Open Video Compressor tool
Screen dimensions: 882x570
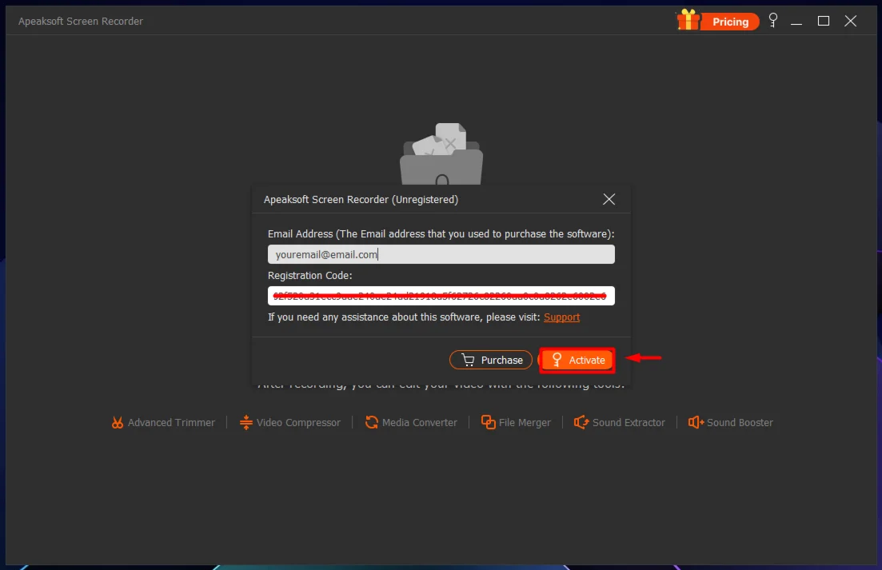[x=289, y=422]
